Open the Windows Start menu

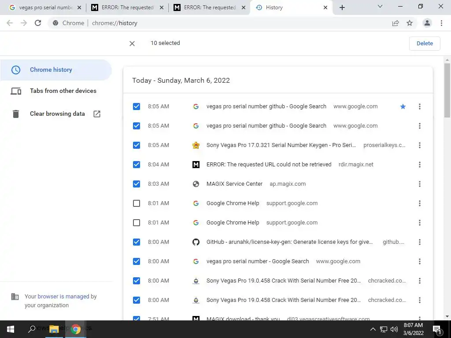[x=11, y=329]
